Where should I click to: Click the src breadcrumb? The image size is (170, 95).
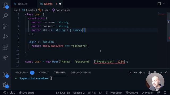16,10
